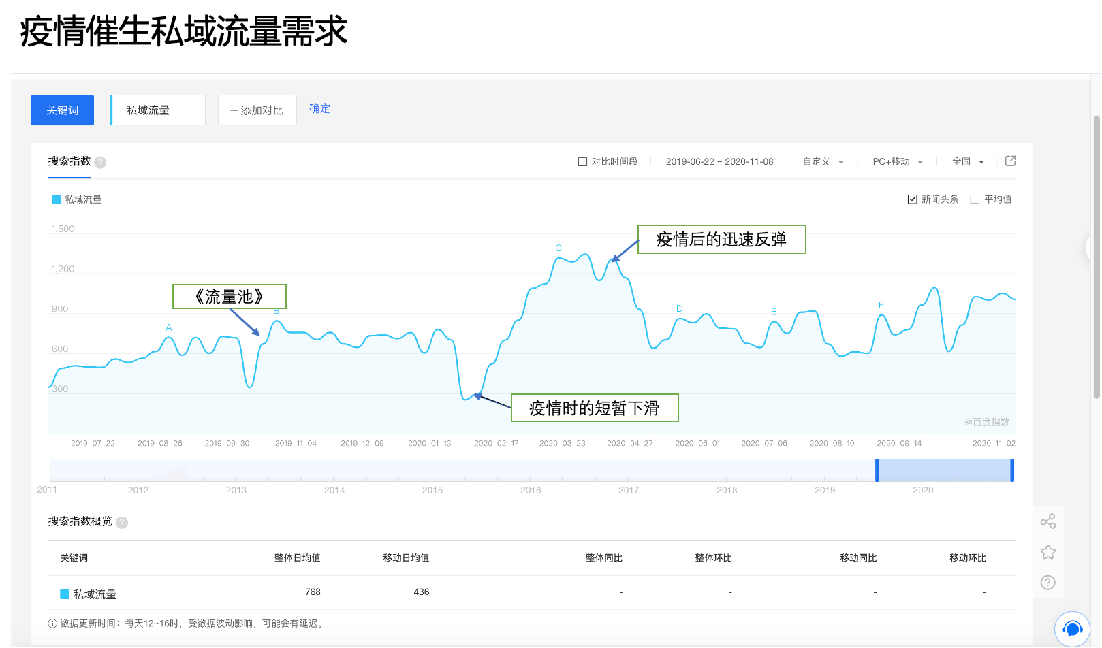Select the 搜索指数 tab
The width and height of the screenshot is (1102, 648).
tap(69, 161)
